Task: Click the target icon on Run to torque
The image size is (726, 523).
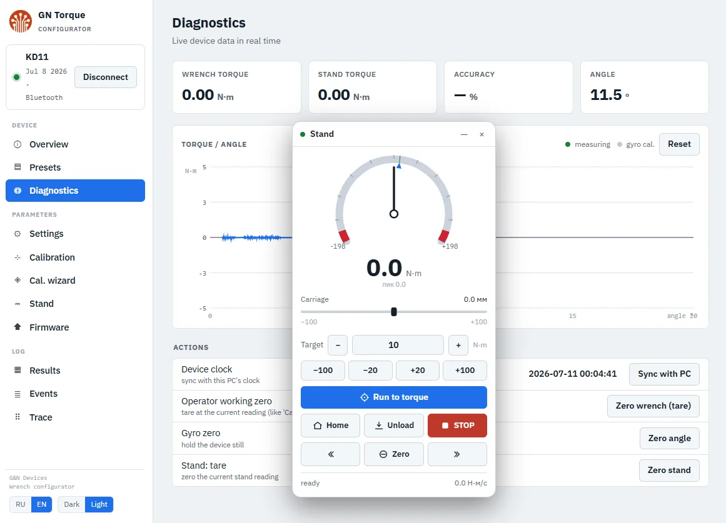Action: [365, 397]
